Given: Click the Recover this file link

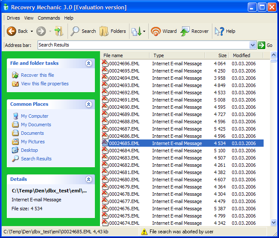Looking at the screenshot, I should tap(37, 75).
